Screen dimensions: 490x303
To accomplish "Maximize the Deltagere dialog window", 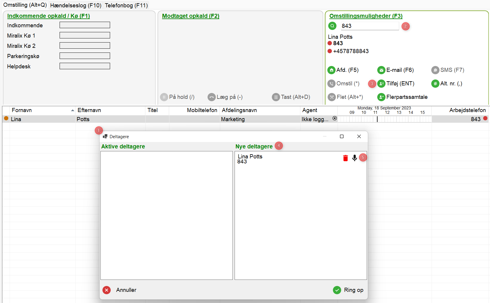I will [x=341, y=136].
